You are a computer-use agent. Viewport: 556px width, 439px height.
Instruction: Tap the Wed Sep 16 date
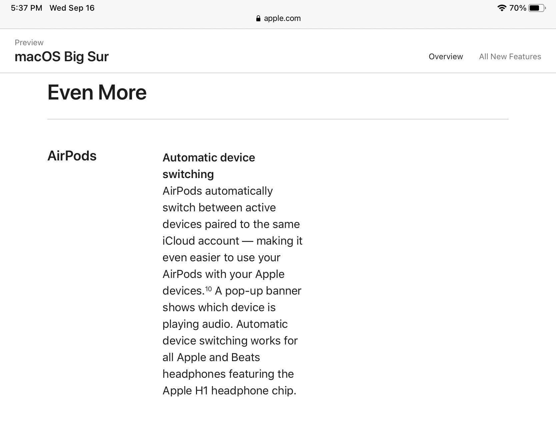(72, 8)
